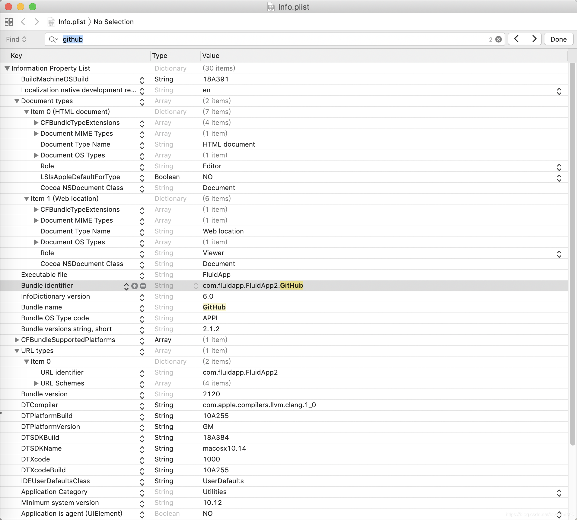
Task: Jump to next search match
Action: tap(534, 39)
